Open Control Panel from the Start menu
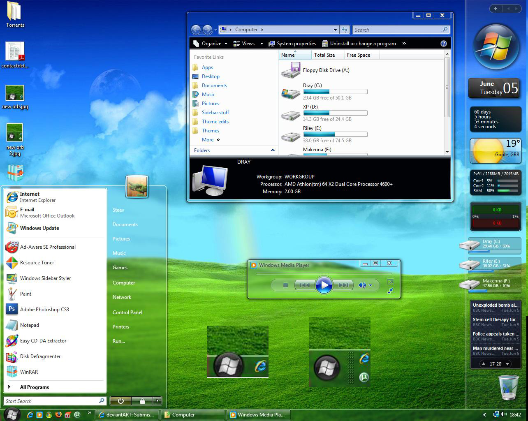Viewport: 528px width, 421px height. tap(127, 312)
